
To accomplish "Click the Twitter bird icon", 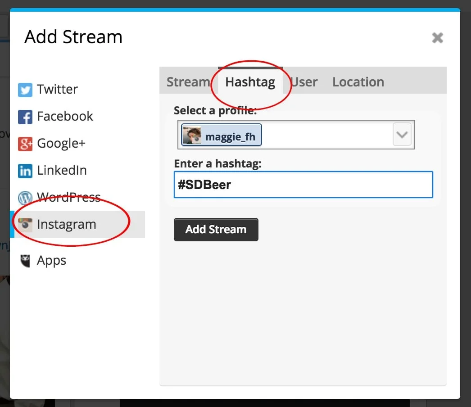I will tap(25, 90).
